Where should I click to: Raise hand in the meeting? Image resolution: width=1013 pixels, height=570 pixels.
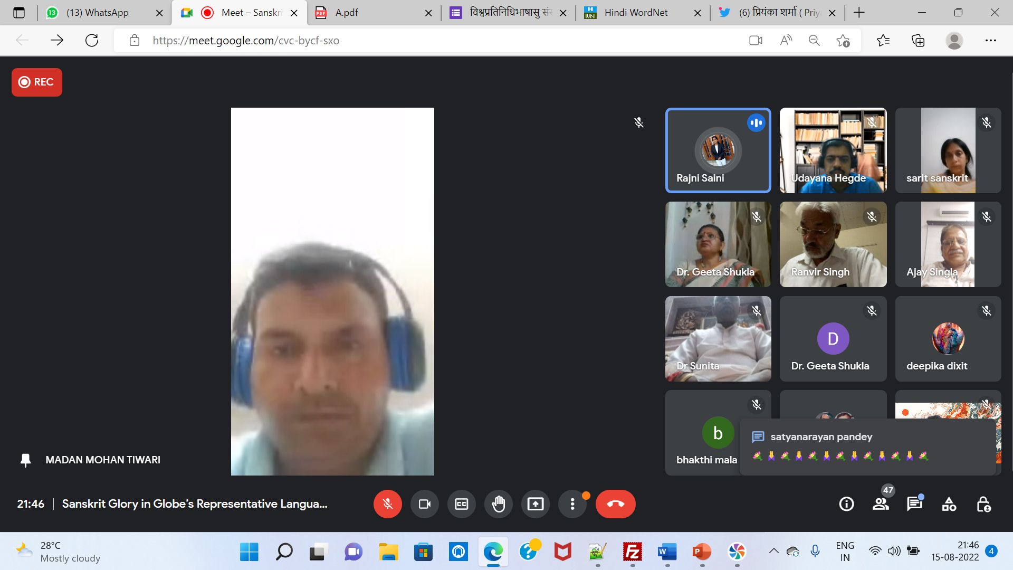[498, 504]
